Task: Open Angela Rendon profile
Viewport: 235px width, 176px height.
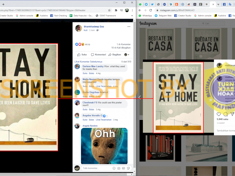Action: click(90, 126)
